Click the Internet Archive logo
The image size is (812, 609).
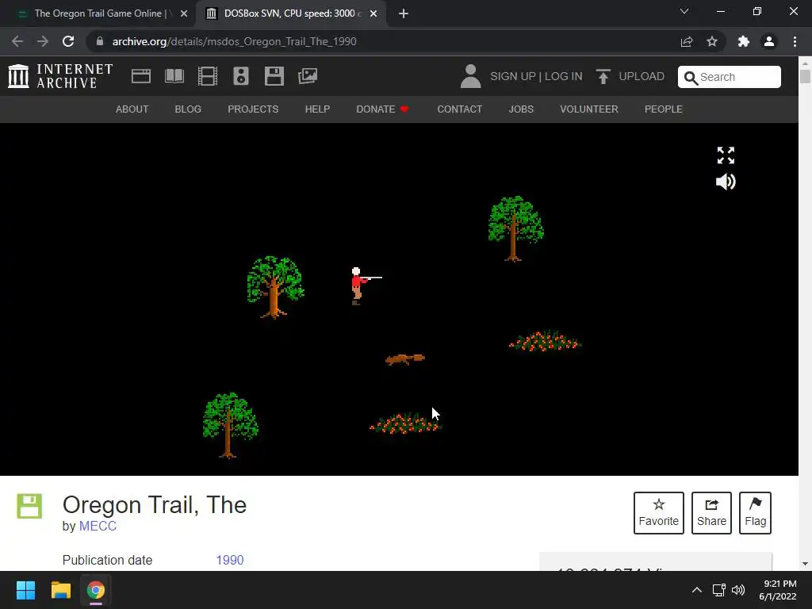tap(60, 76)
